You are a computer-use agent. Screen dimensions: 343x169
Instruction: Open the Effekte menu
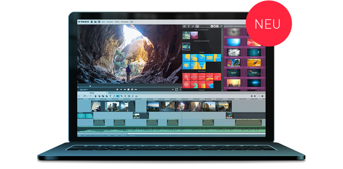coord(117,22)
